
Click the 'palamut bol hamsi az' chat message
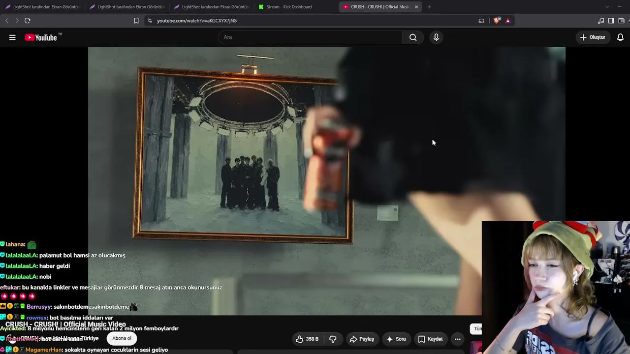(x=82, y=255)
